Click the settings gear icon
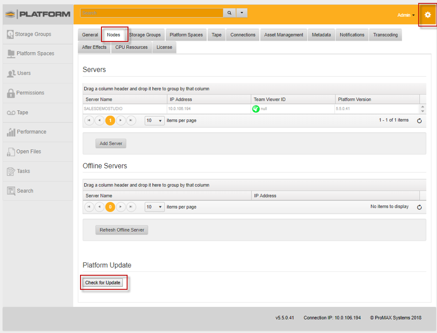 427,14
